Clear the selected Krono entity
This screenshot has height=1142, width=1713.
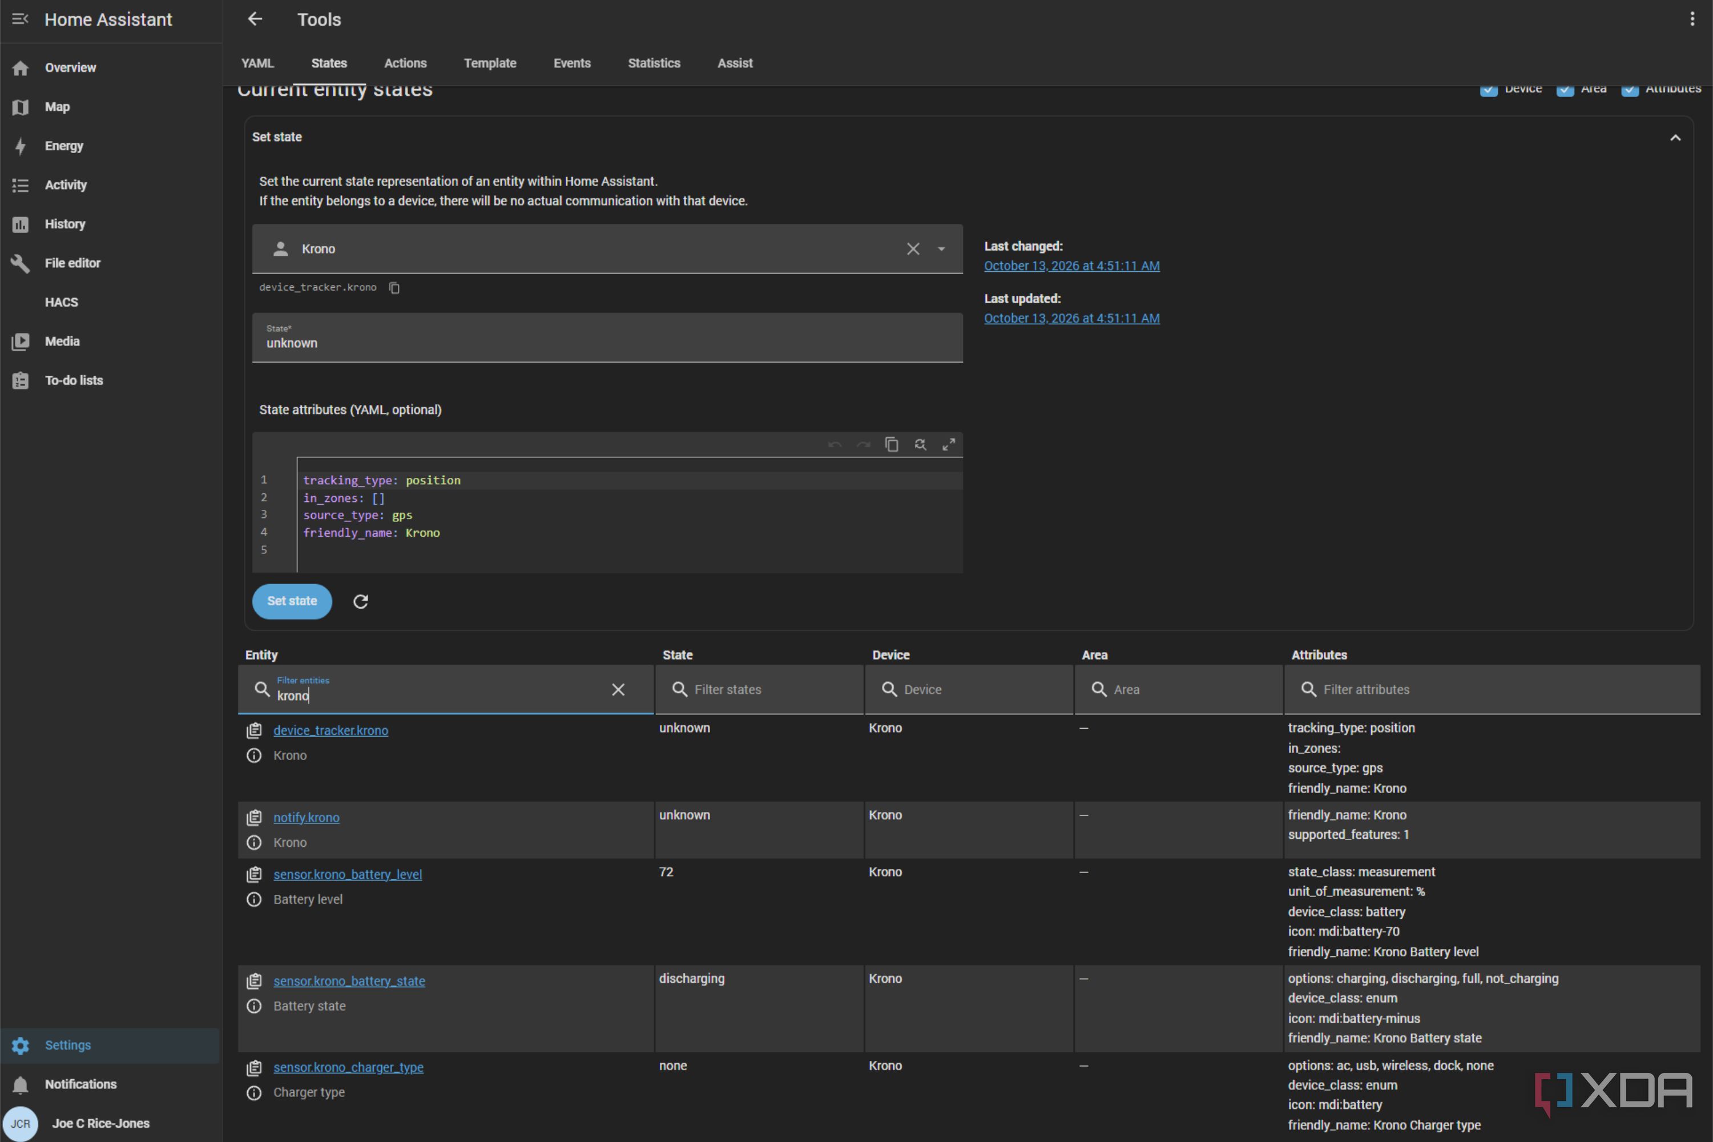point(913,249)
